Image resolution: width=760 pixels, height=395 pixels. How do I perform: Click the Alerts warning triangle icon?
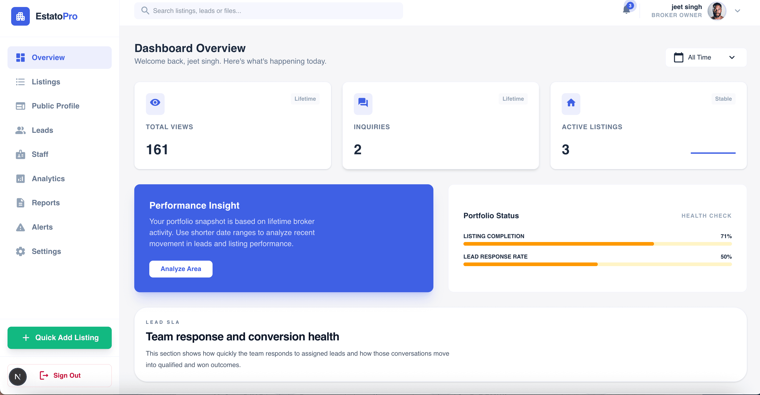20,227
